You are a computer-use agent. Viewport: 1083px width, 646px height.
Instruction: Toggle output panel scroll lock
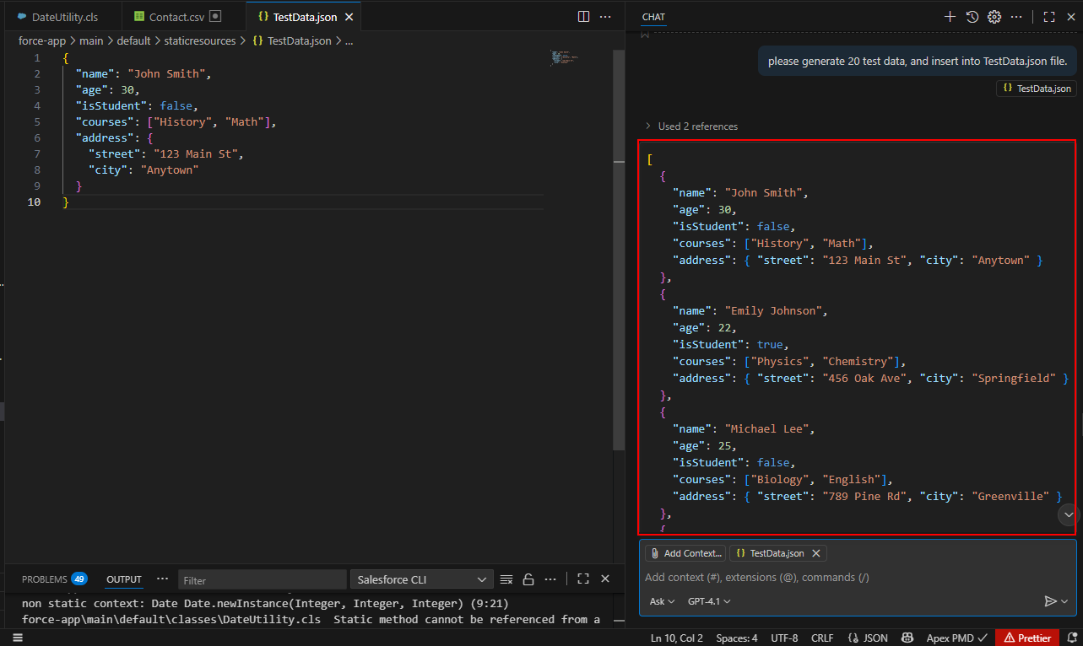tap(528, 579)
